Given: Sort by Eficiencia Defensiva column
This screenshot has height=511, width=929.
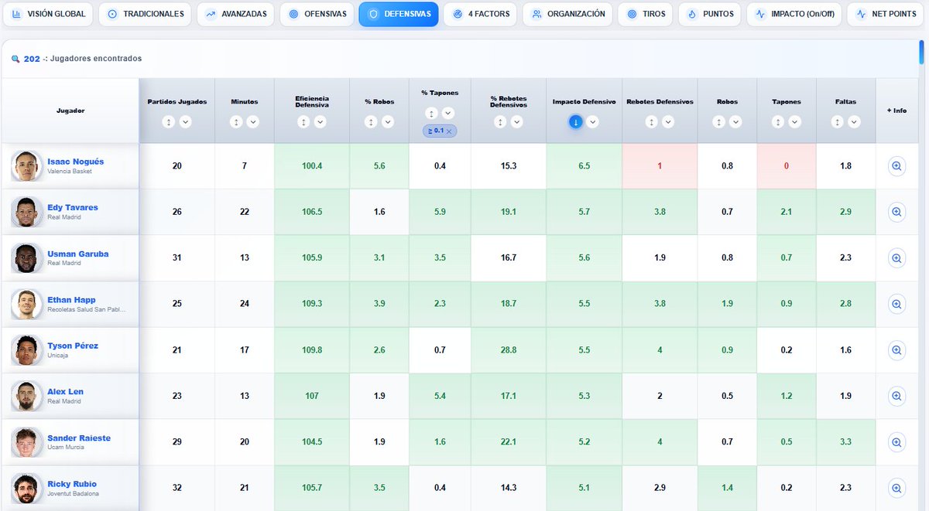Looking at the screenshot, I should [304, 122].
